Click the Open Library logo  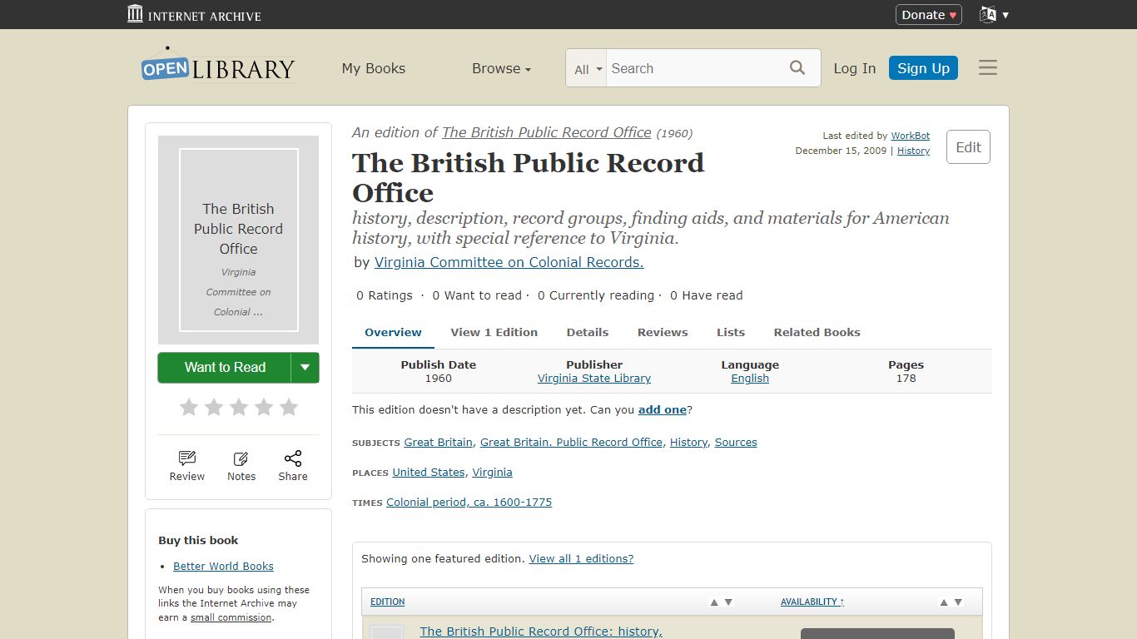coord(218,65)
